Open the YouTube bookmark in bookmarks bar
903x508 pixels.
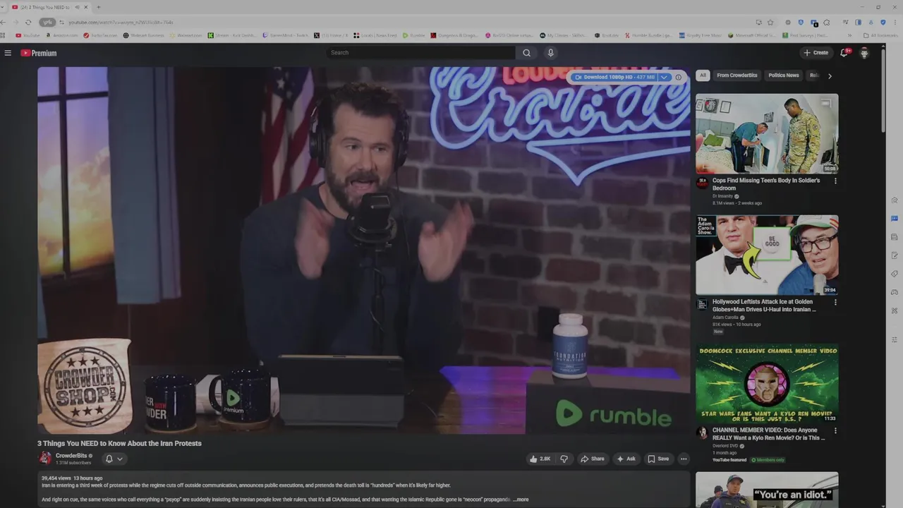tap(28, 35)
